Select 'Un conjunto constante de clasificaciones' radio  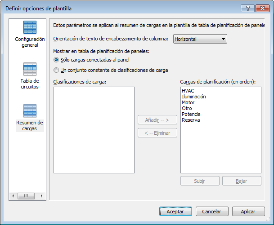click(x=56, y=70)
